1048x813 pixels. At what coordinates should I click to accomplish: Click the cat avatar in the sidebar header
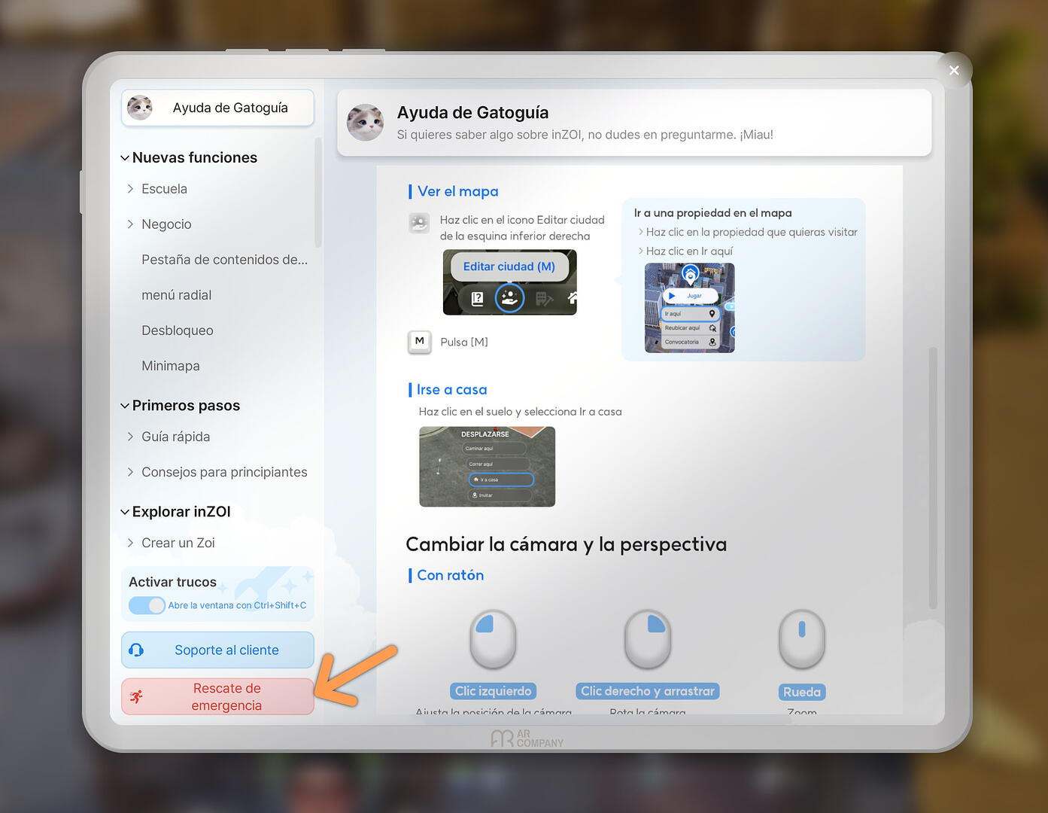tap(140, 108)
